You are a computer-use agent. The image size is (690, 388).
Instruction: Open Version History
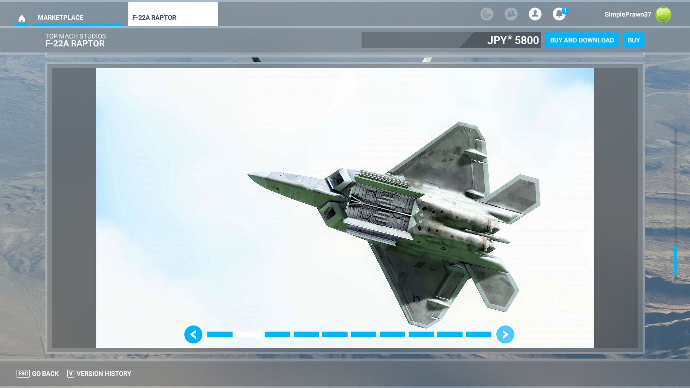tap(99, 374)
